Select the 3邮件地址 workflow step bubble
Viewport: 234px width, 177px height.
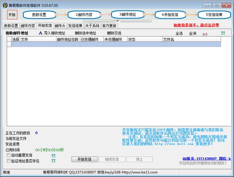(x=128, y=14)
